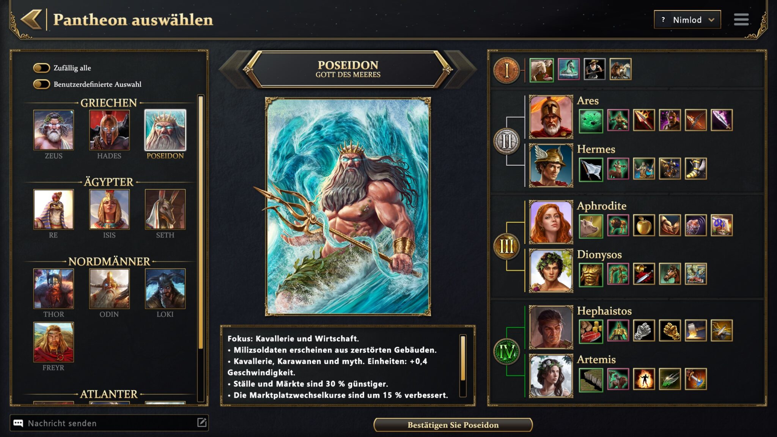The height and width of the screenshot is (437, 777).
Task: Open the hamburger main menu
Action: [x=741, y=20]
